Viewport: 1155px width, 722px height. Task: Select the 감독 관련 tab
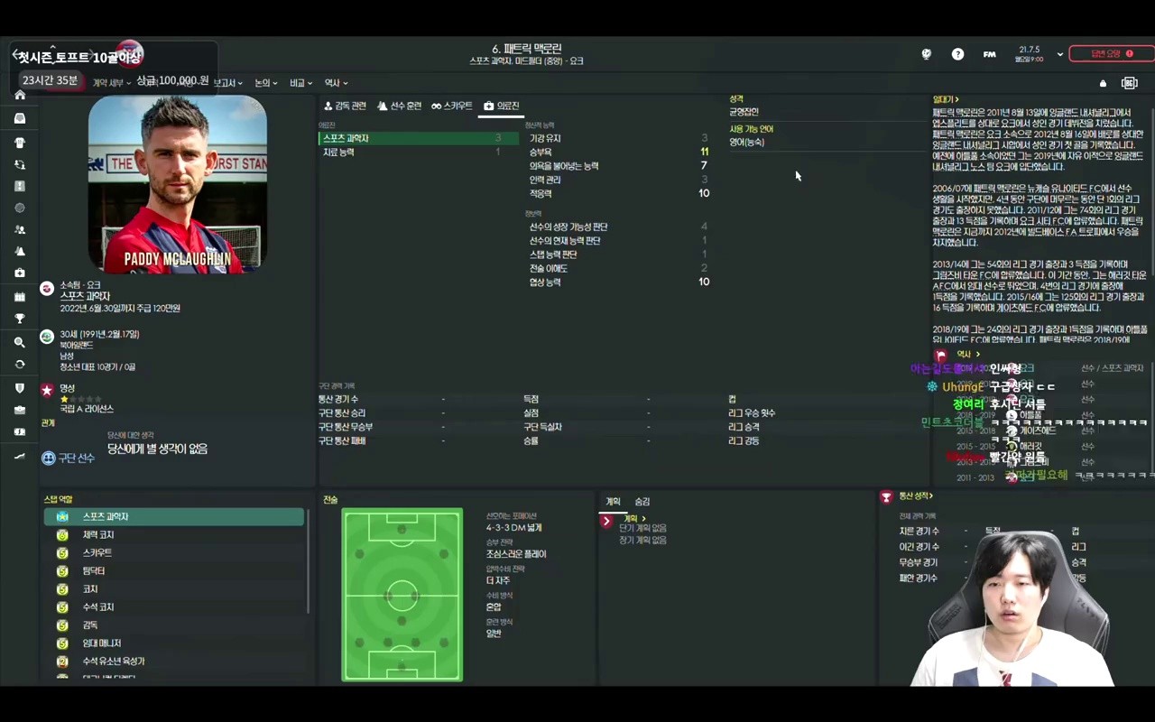pos(345,106)
